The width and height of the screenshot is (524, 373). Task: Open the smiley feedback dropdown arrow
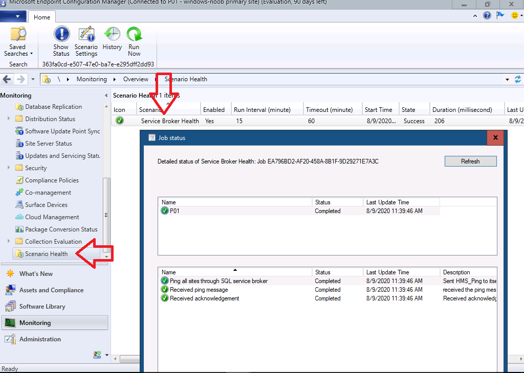[521, 15]
